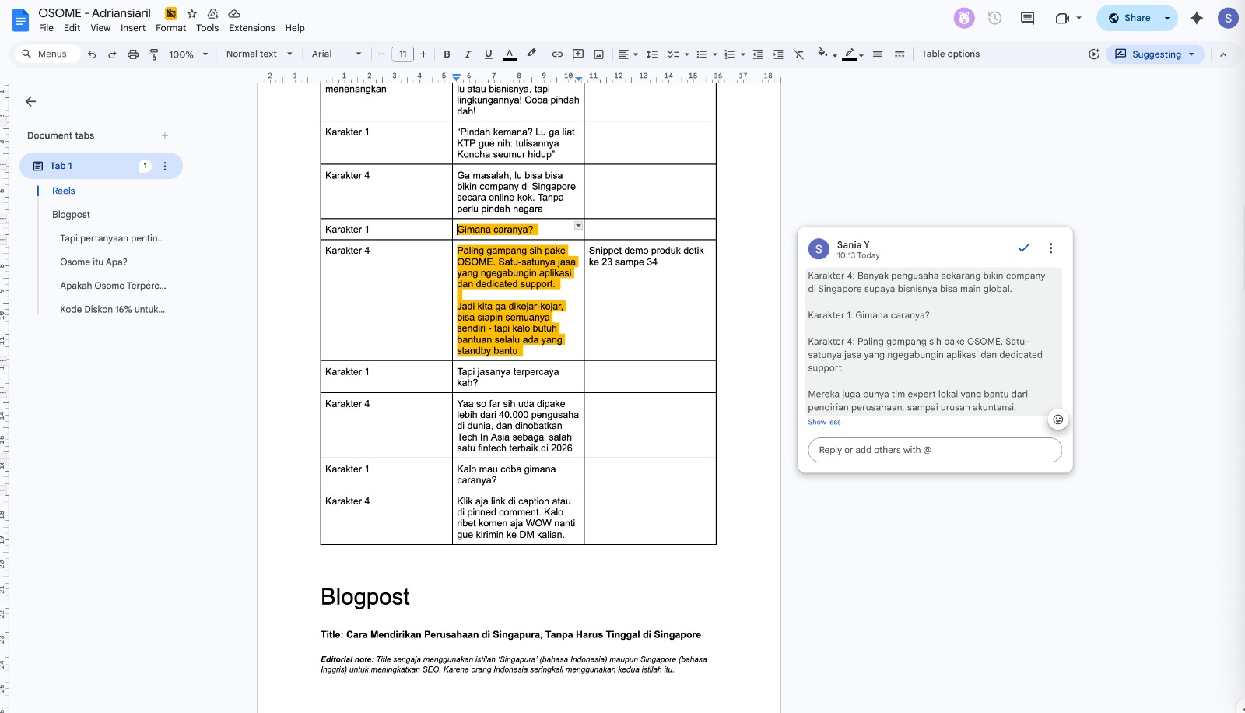Open the text highlight color picker

tap(531, 54)
